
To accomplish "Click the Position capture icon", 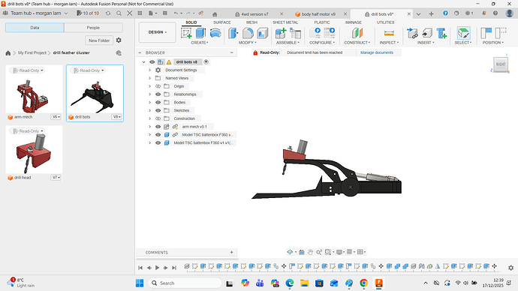I will click(x=486, y=33).
